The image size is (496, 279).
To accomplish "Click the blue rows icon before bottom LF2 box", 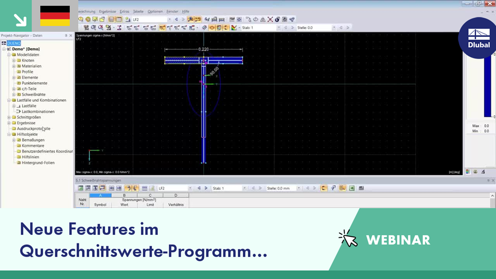I will [144, 188].
